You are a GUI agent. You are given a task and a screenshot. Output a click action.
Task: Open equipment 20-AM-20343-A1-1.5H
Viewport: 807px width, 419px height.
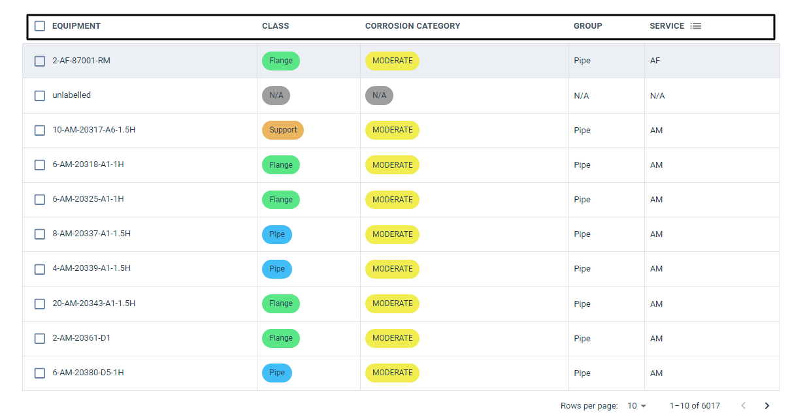tap(93, 303)
